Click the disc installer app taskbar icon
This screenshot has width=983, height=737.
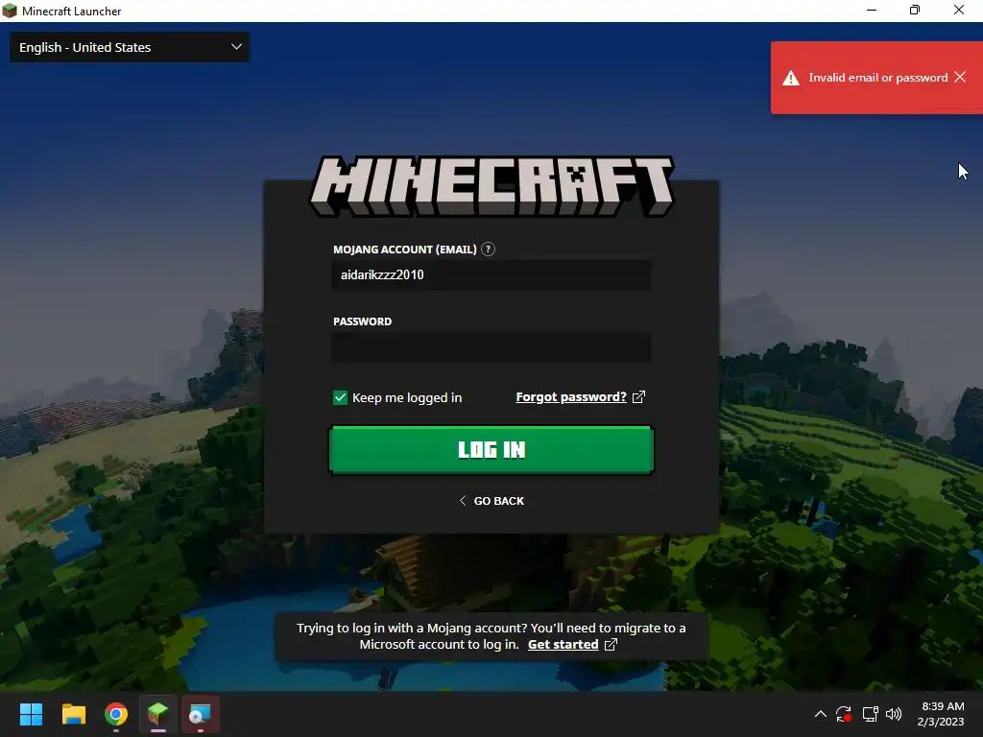point(201,714)
